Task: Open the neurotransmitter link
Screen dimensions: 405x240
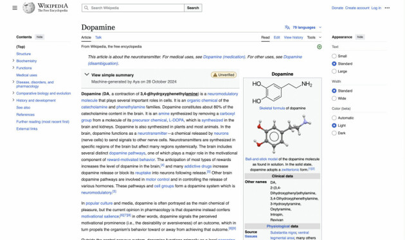Action: 152,133
